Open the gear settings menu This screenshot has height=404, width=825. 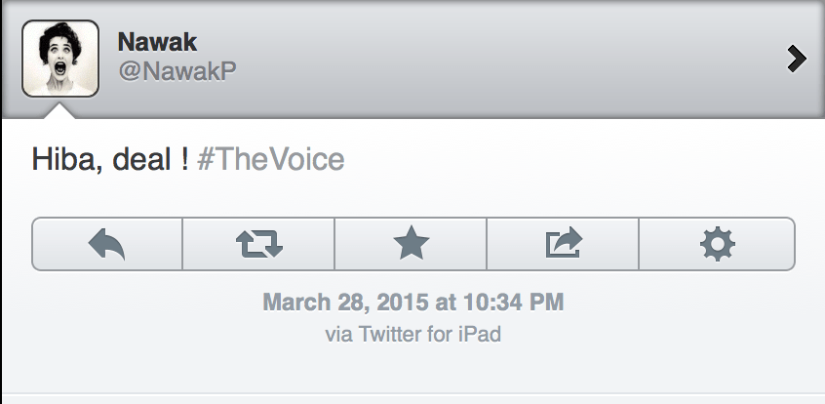pos(717,243)
